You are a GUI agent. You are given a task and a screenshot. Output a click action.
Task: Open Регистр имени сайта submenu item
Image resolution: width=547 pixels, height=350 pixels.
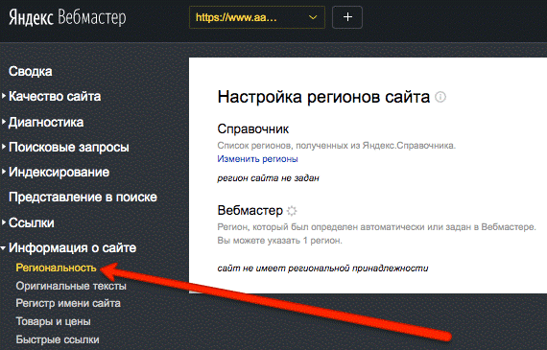[x=68, y=303]
